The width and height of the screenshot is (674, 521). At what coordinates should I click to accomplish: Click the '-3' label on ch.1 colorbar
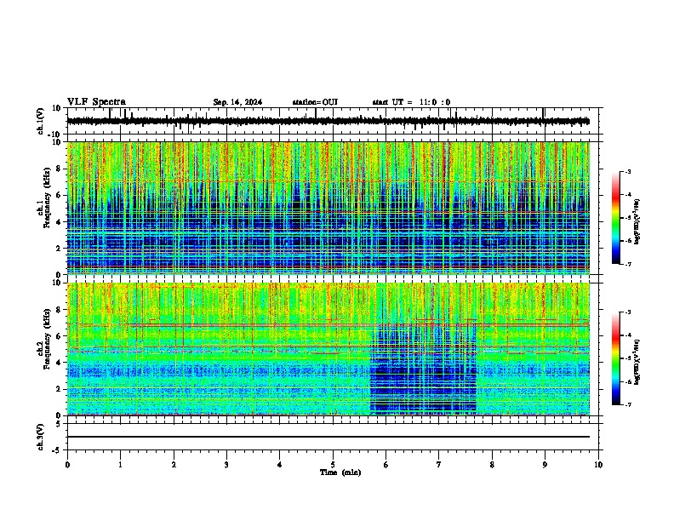coord(628,171)
